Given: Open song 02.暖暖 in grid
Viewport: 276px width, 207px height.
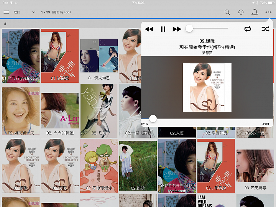Looking at the screenshot, I should point(60,166).
